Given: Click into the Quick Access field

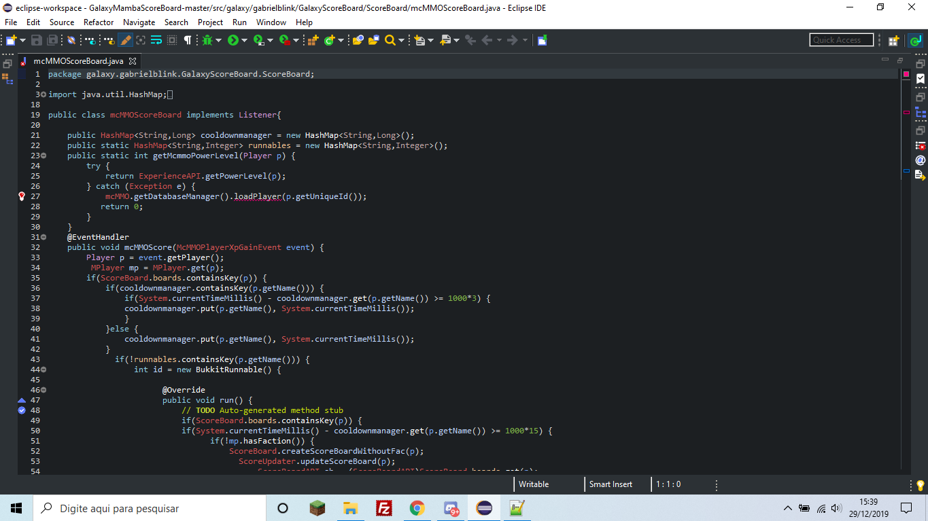Looking at the screenshot, I should coord(841,40).
